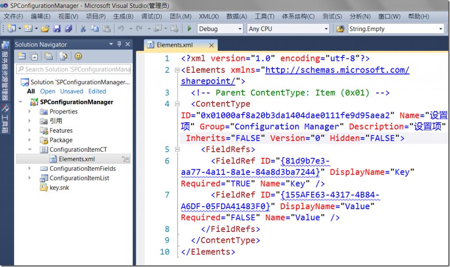Start debugging with the green play icon

click(189, 28)
